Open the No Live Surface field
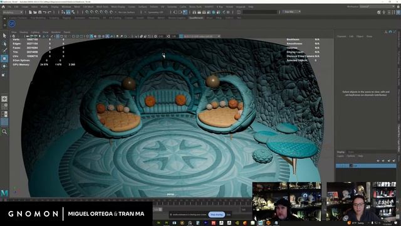The width and height of the screenshot is (401, 226). 127,12
